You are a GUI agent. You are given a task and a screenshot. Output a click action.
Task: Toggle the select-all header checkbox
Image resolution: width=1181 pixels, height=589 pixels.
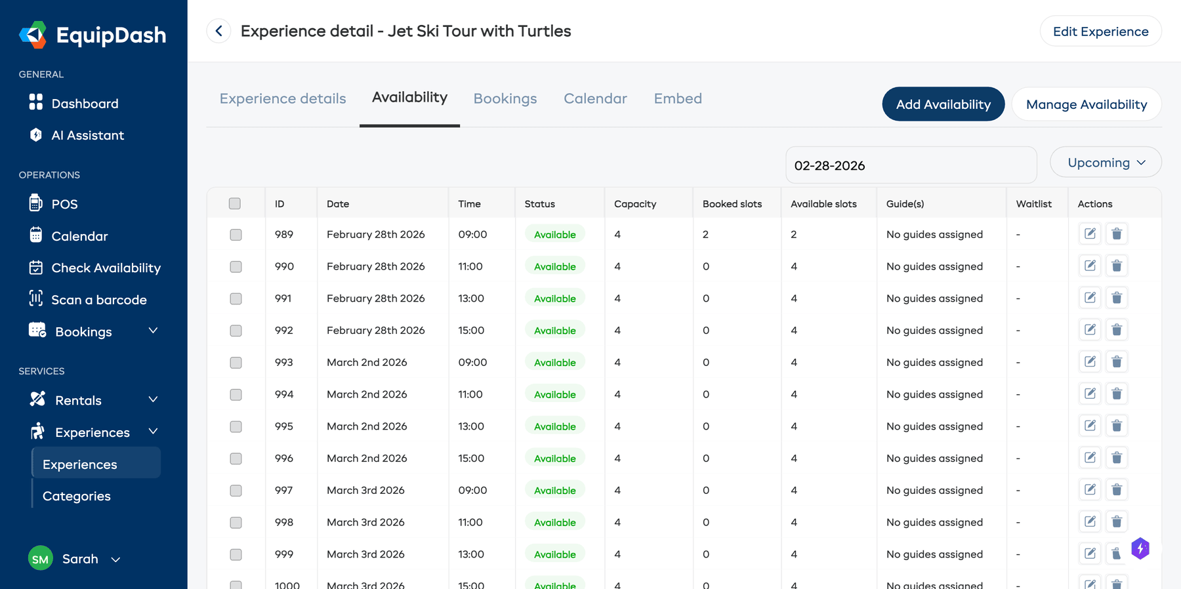(x=235, y=203)
